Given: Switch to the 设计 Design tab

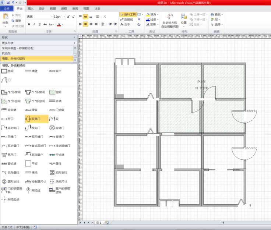Looking at the screenshot, I should (42, 8).
